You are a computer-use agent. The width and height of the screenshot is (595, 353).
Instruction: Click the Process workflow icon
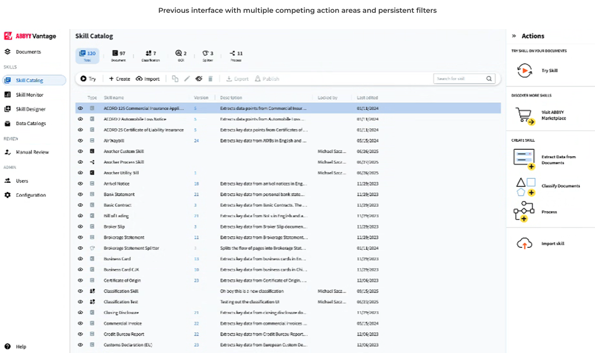524,212
